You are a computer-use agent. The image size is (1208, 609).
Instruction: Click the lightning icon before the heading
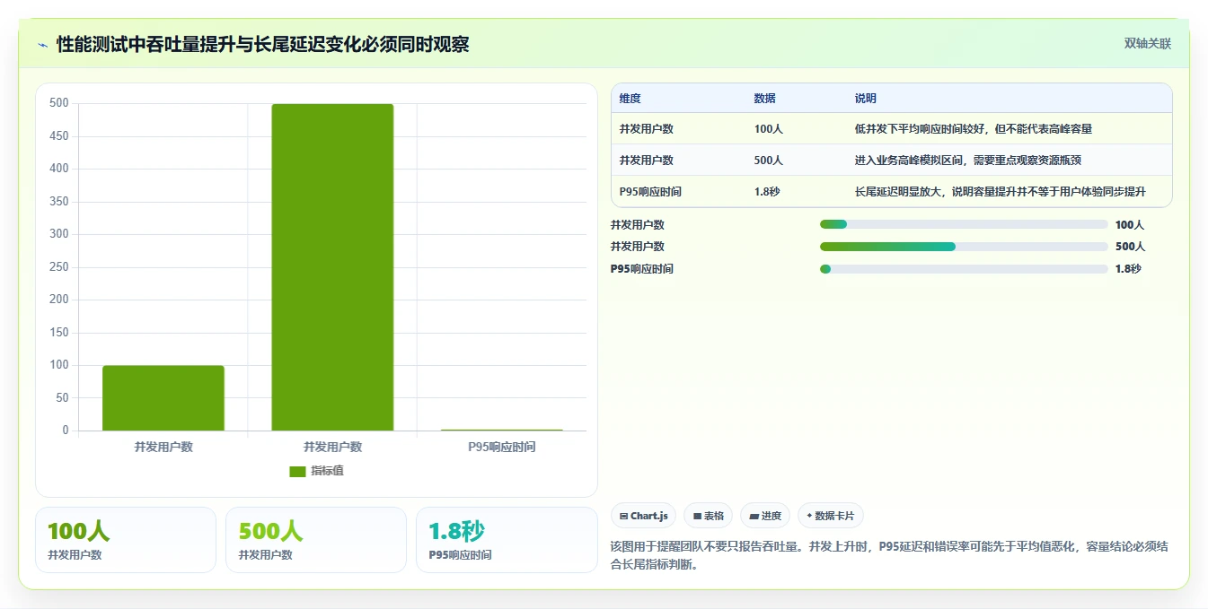[42, 45]
